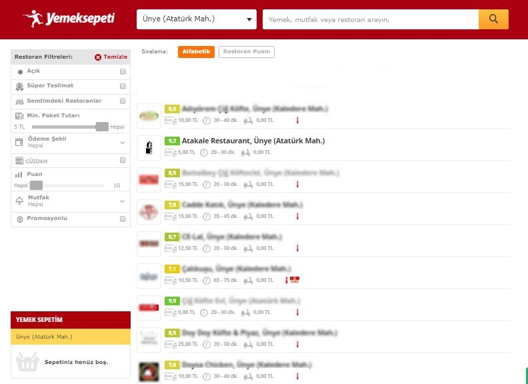Click the 9,5 rating badge
The height and width of the screenshot is (384, 528).
(x=172, y=301)
